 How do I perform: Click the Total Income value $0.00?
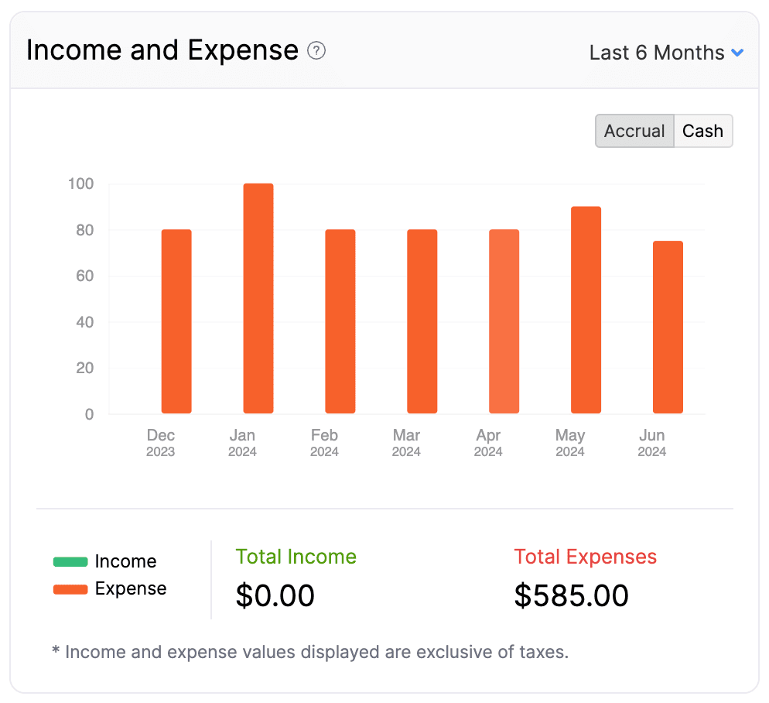click(x=275, y=596)
